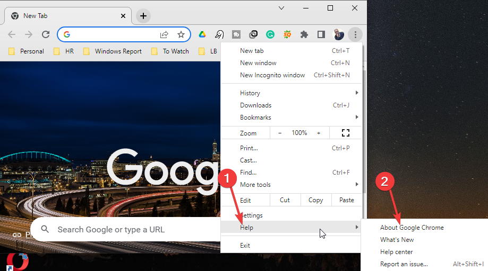
Task: Open the Personal bookmarks folder
Action: click(26, 51)
